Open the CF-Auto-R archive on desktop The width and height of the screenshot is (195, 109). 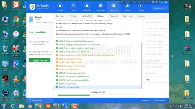(x=187, y=50)
